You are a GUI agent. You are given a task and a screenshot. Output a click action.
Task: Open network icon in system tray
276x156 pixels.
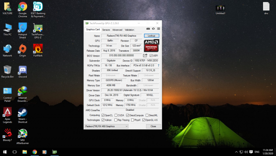(241, 152)
